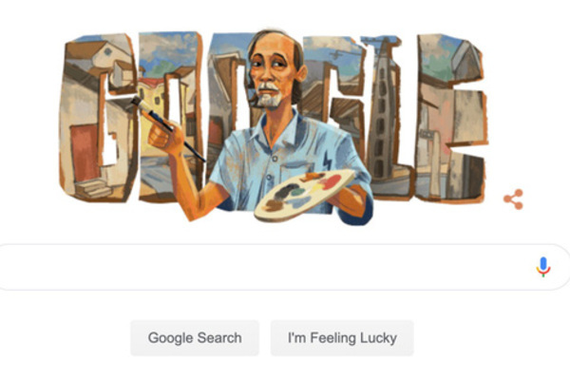Click the stone steps in letter G
570x380 pixels.
click(92, 188)
